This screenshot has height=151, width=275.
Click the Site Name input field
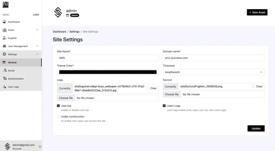point(108,58)
